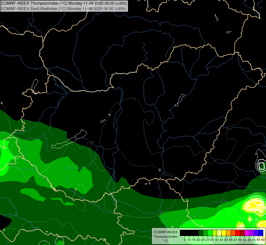266x245 pixels.
Task: Click the legend scale value '37'
Action: click(236, 240)
